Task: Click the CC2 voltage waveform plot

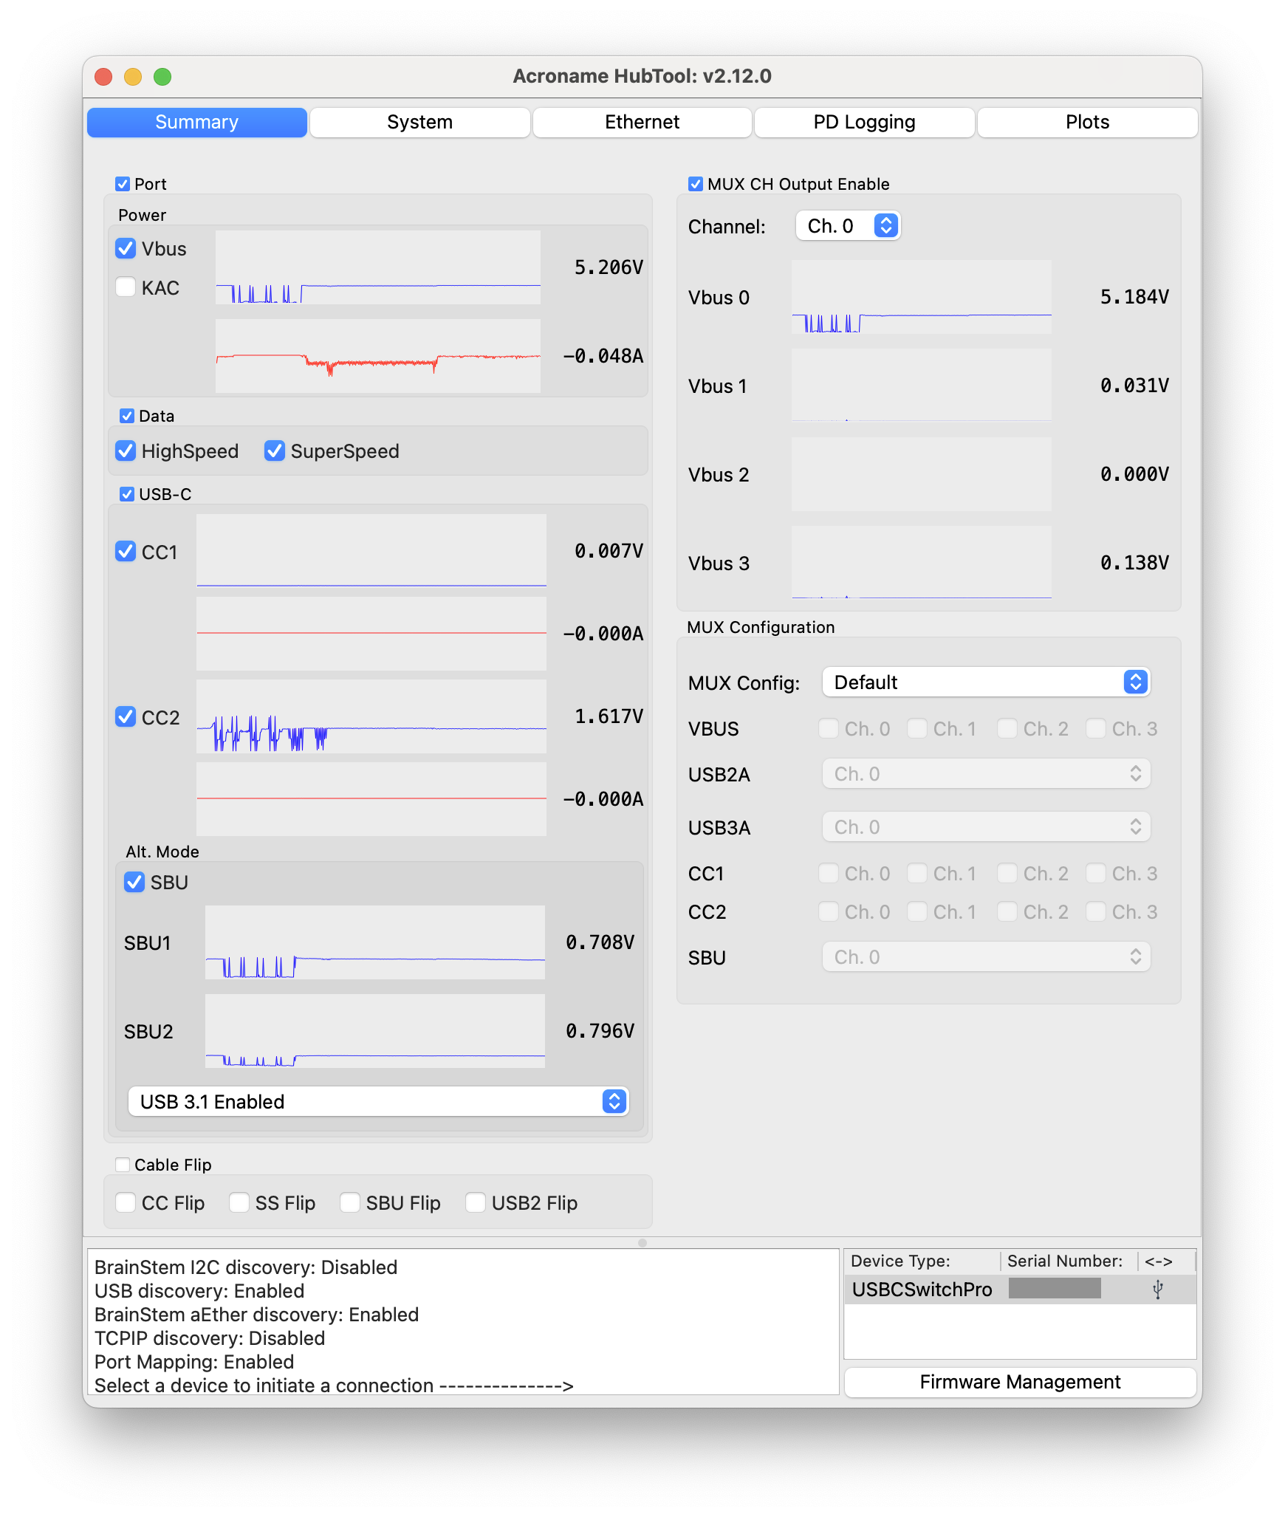Action: click(x=371, y=716)
